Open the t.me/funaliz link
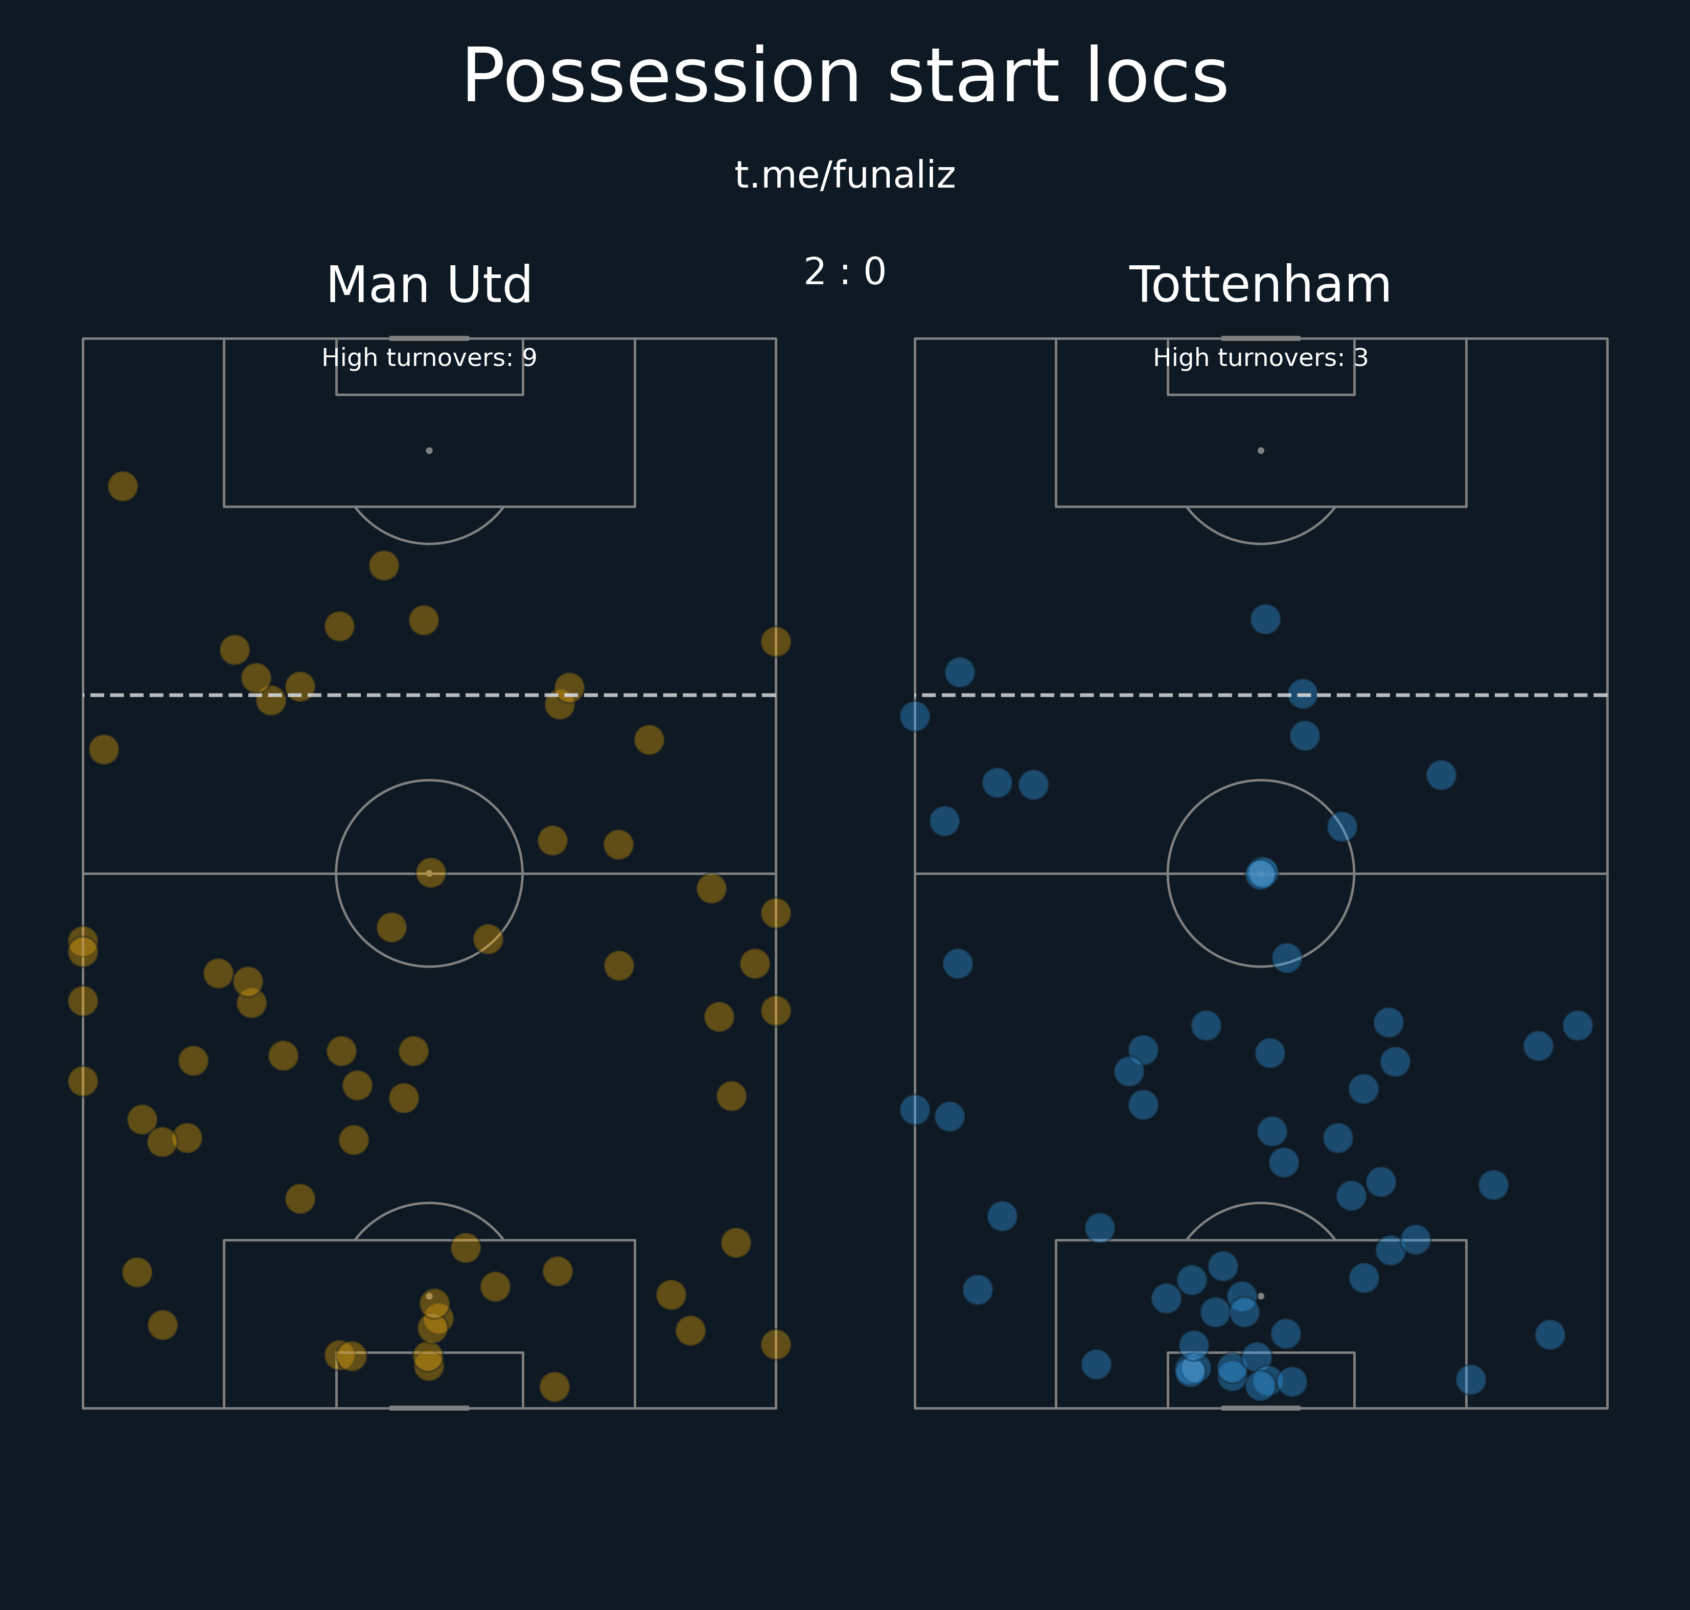 (844, 175)
